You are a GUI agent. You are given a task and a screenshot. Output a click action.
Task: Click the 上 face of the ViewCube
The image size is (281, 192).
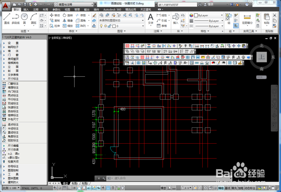pos(262,57)
